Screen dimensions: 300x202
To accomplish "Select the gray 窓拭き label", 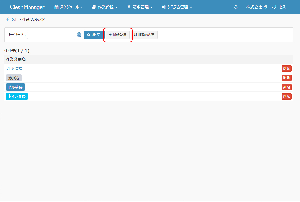I will pyautogui.click(x=14, y=78).
